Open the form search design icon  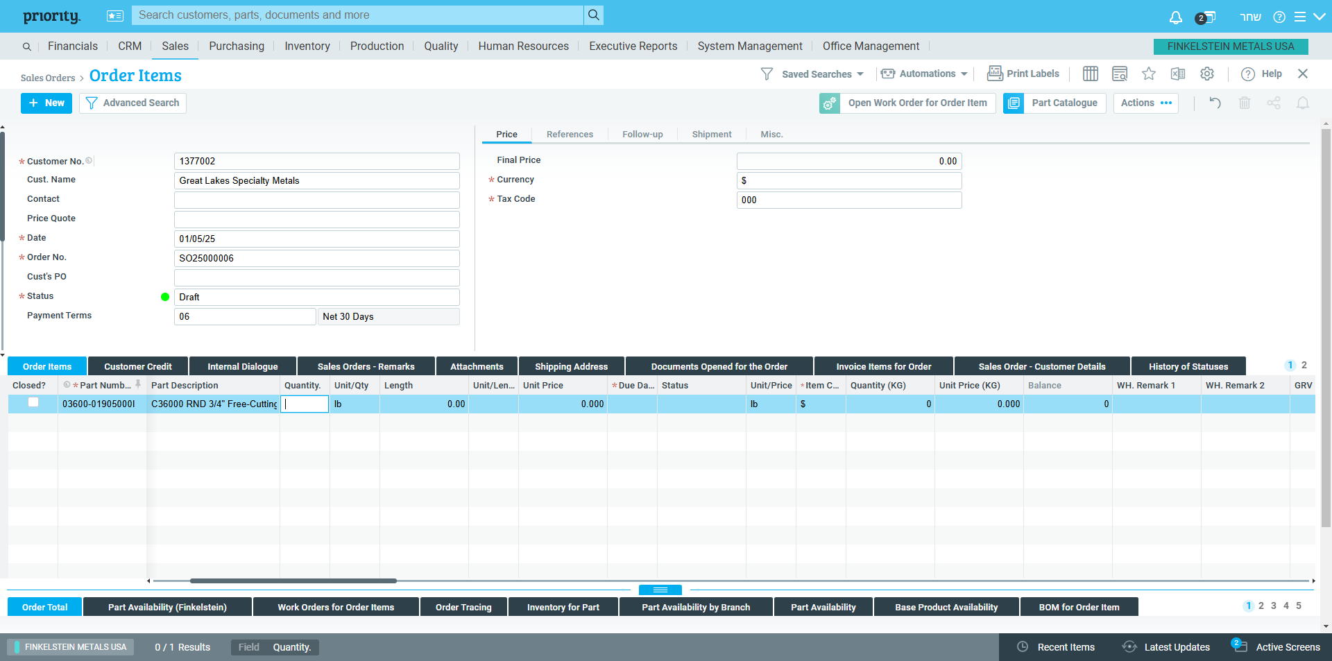point(1119,74)
